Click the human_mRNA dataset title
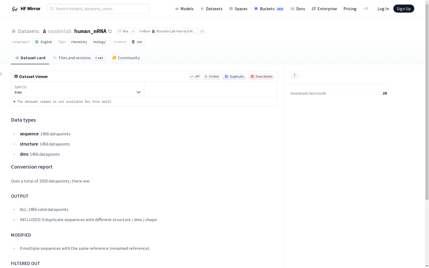Screen dimensions: 429x268 [x=90, y=31]
